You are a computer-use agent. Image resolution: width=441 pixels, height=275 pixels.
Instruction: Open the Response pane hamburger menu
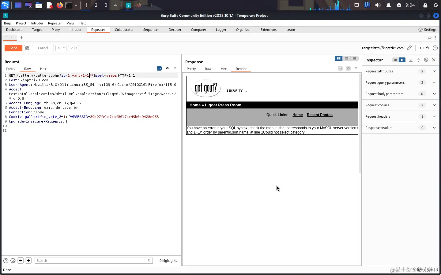coord(356,68)
